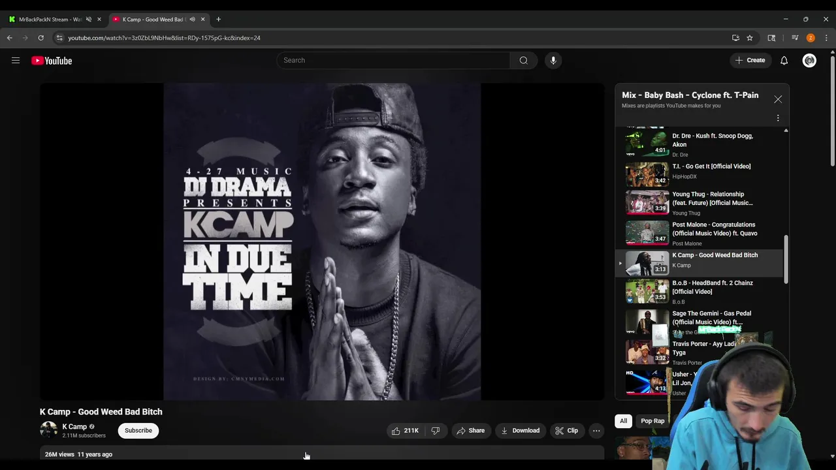This screenshot has height=470, width=836.
Task: Subscribe to K Camp channel
Action: 138,430
